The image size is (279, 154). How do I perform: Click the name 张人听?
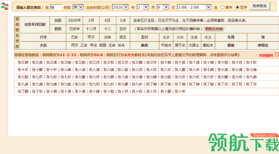194,70
